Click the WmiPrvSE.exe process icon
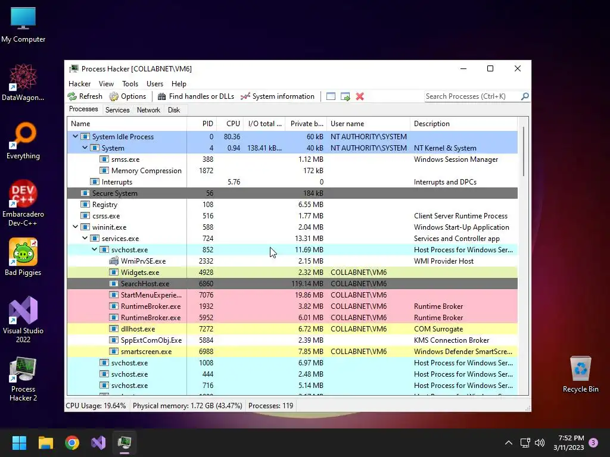The image size is (610, 457). [x=114, y=261]
